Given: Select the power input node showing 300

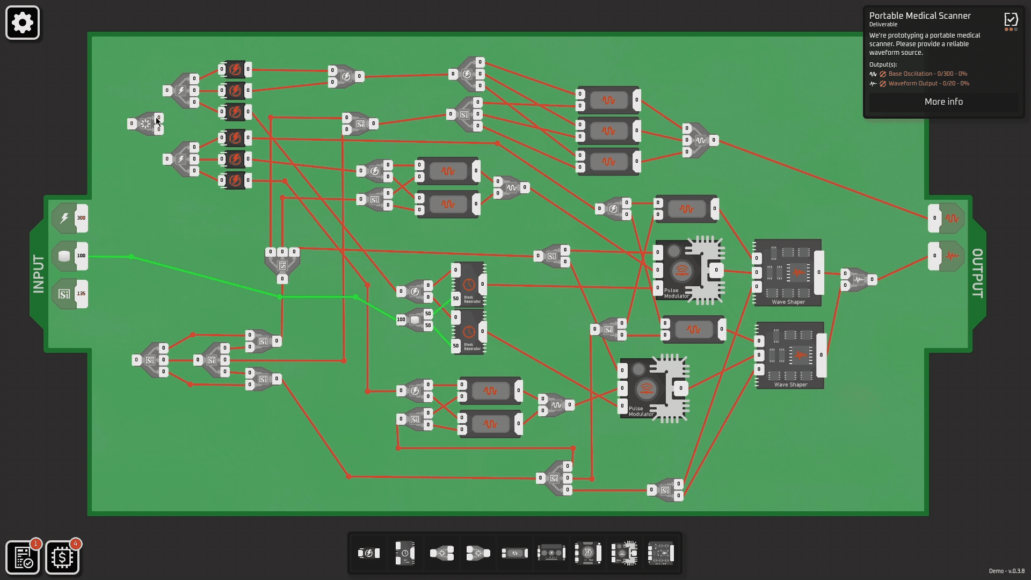Looking at the screenshot, I should click(x=70, y=218).
